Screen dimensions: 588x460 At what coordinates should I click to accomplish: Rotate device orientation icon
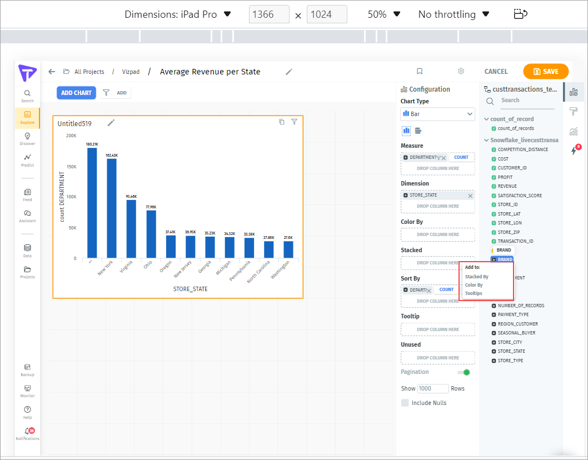pos(520,14)
